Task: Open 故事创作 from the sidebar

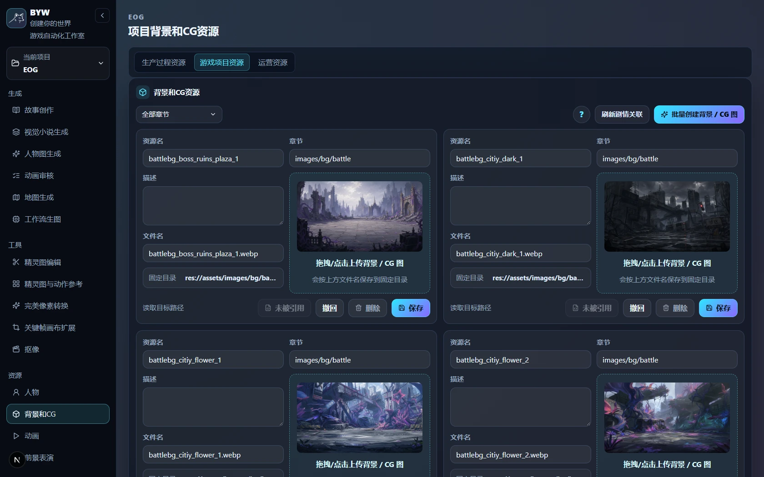Action: 58,110
